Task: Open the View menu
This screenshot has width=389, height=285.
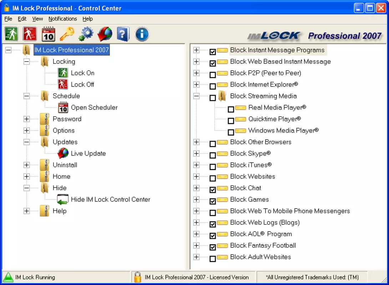Action: tap(37, 19)
